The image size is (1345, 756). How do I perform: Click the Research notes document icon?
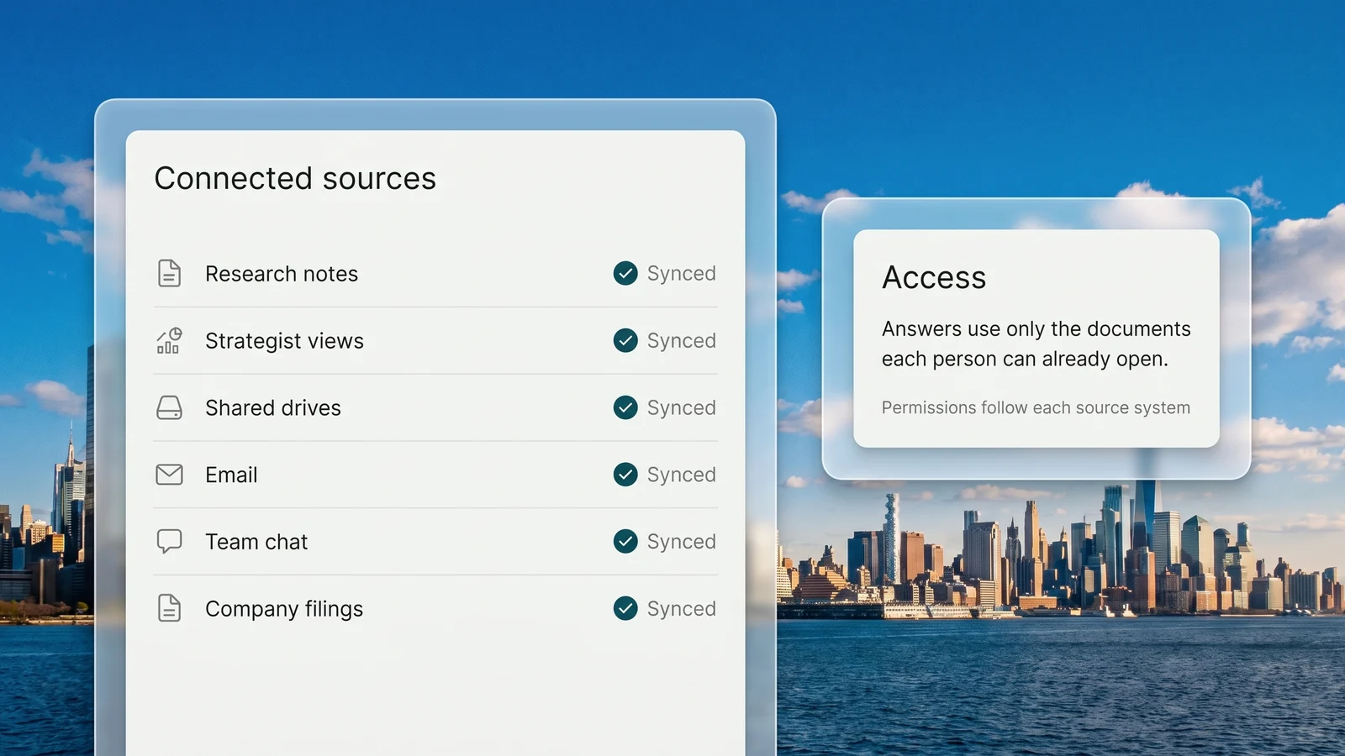169,273
